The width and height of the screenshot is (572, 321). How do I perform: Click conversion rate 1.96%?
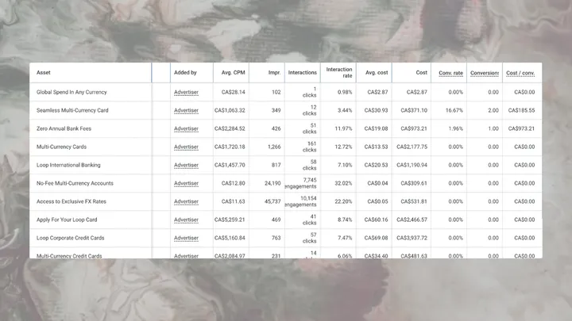pyautogui.click(x=456, y=128)
